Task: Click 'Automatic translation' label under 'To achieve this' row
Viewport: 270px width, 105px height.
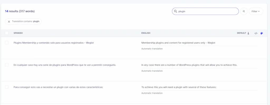Action: (x=152, y=93)
